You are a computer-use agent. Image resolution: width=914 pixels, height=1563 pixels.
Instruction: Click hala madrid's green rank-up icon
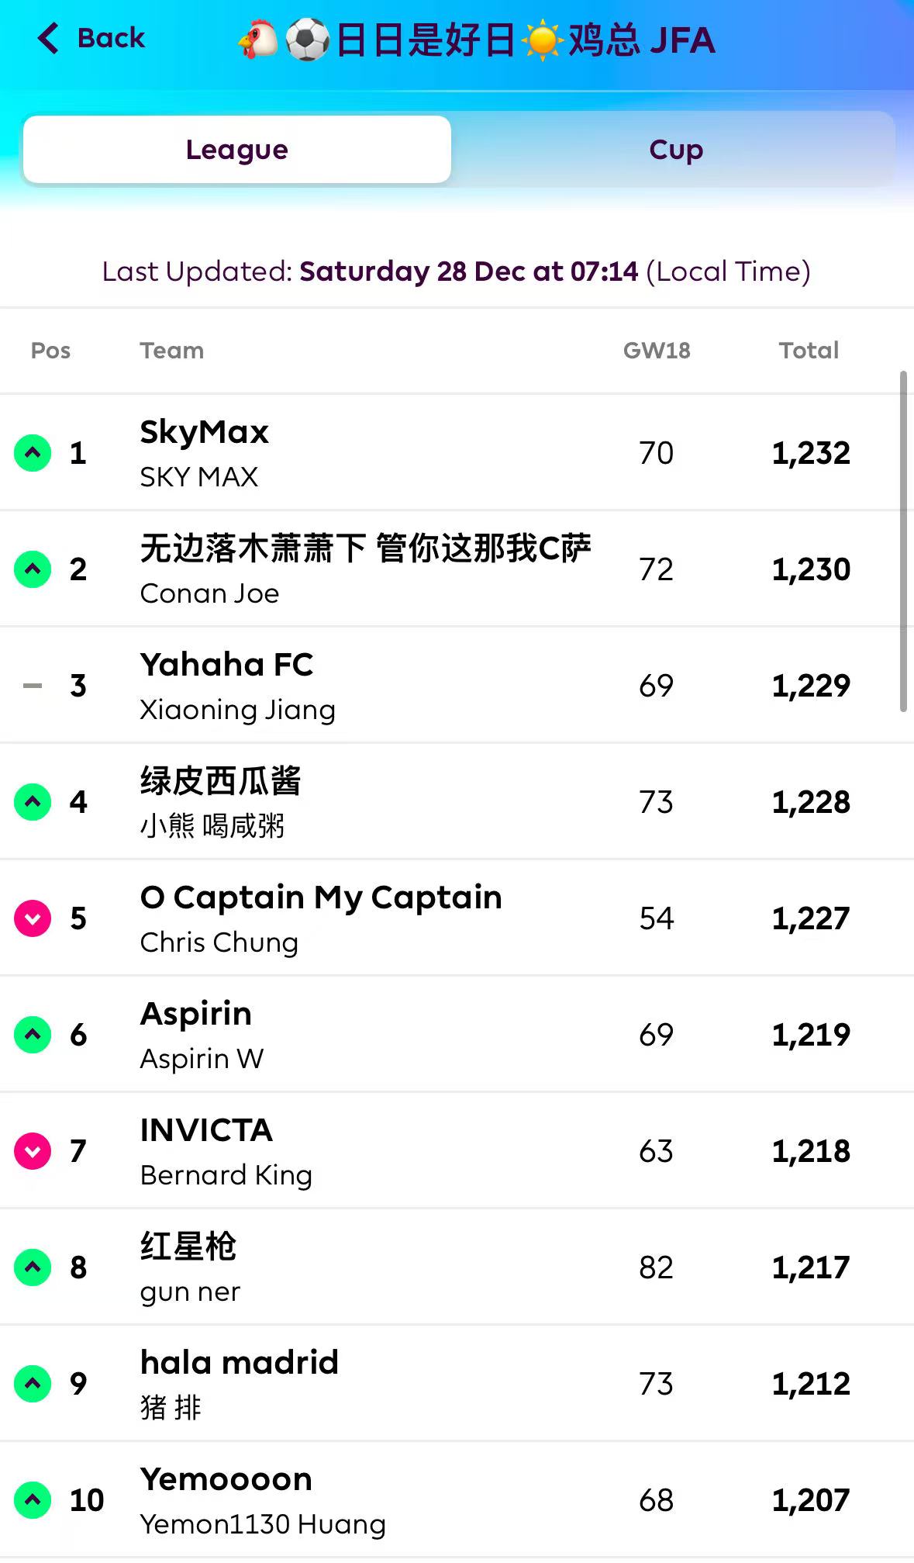[x=33, y=1384]
